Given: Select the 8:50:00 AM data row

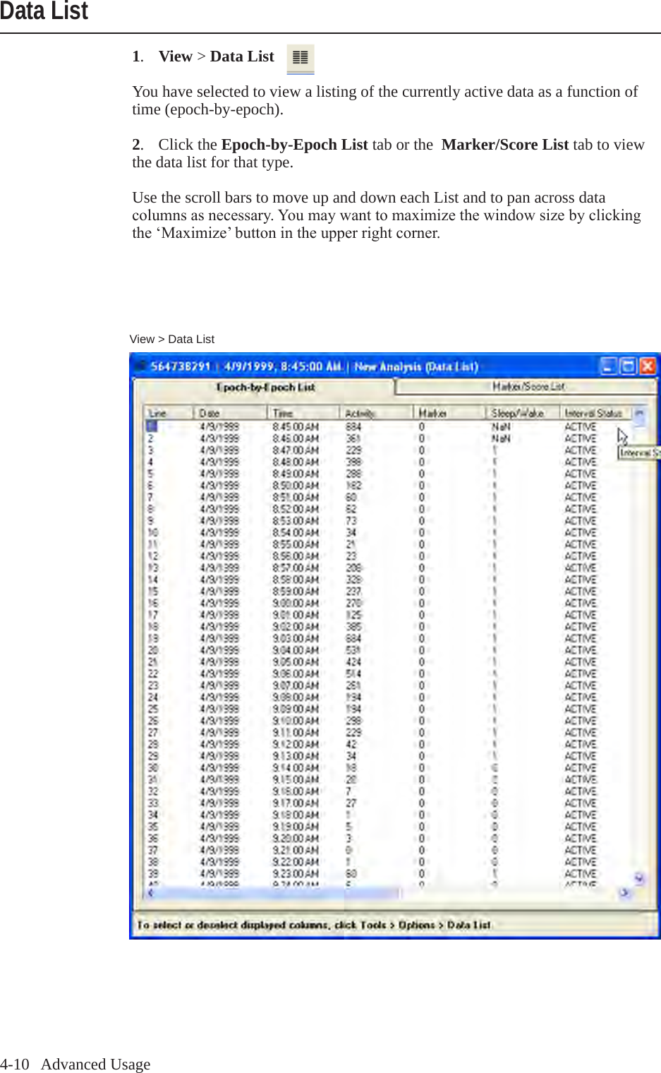Looking at the screenshot, I should pos(282,486).
